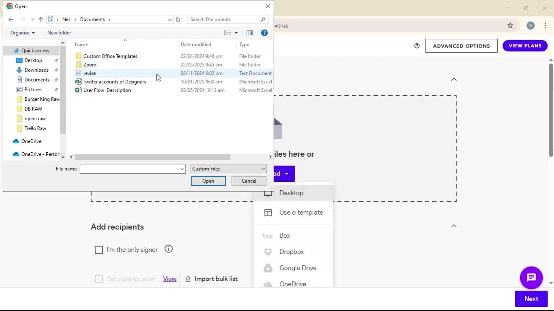
Task: Open the opera raw folder
Action: click(35, 119)
